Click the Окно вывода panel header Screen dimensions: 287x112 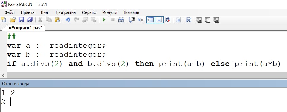[x=143, y=84]
